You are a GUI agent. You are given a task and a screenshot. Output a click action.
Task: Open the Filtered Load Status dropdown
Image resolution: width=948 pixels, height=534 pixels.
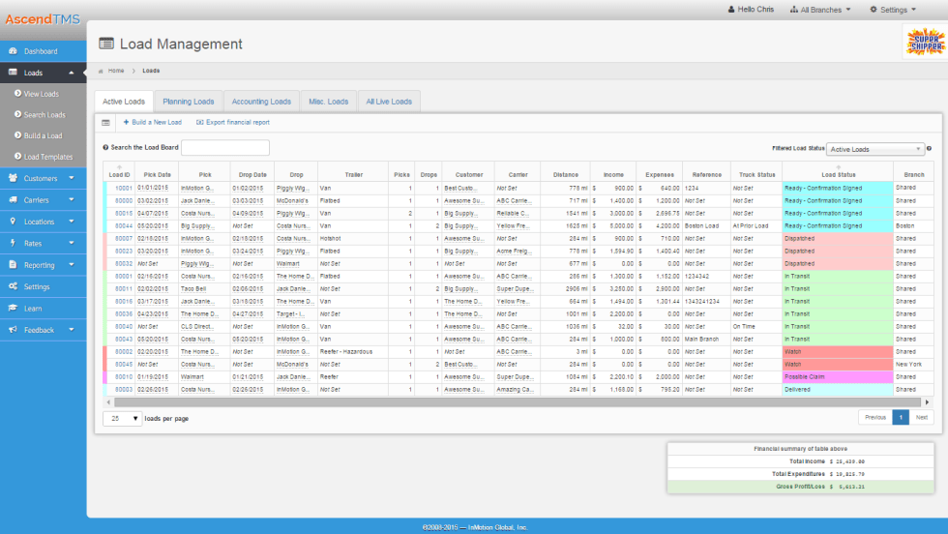coord(874,149)
